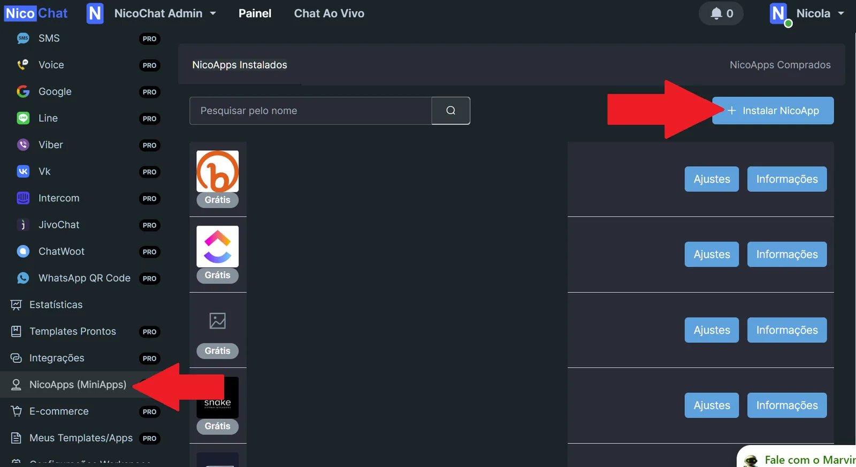856x467 pixels.
Task: Click the JivoChat label in sidebar
Action: point(59,225)
